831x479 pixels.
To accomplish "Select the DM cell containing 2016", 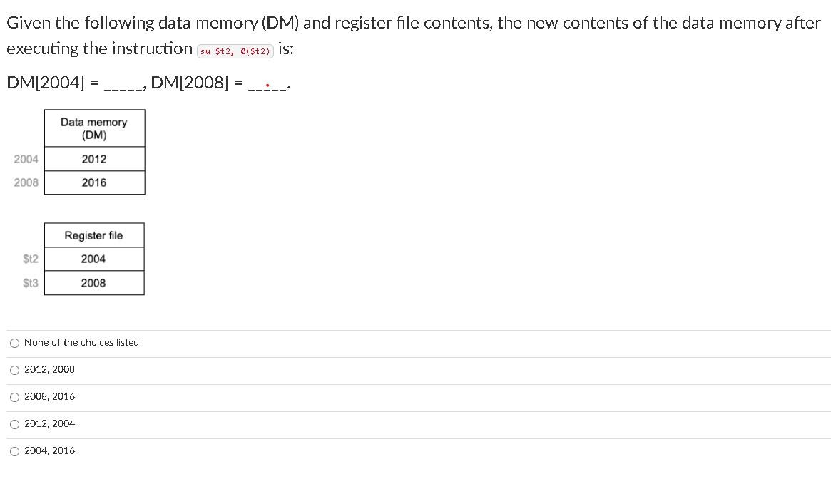I will (x=94, y=183).
